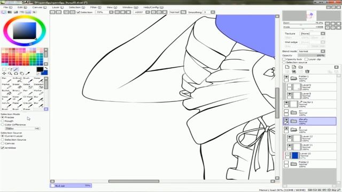Select the Layer 11 row

click(x=312, y=147)
